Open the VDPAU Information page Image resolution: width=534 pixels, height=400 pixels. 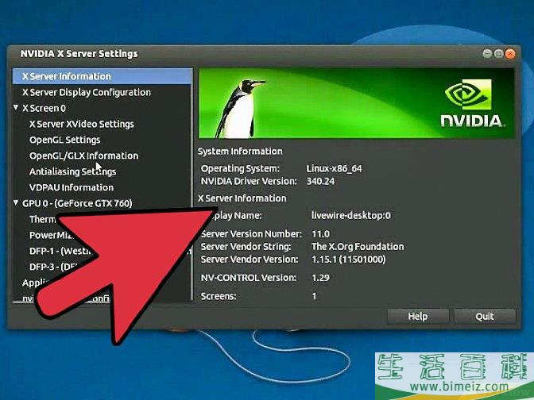pos(72,187)
